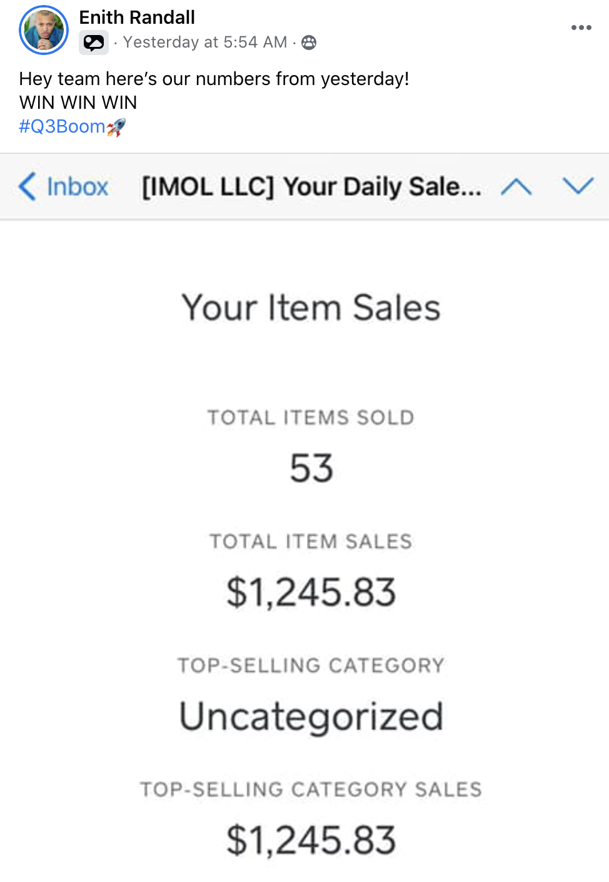The width and height of the screenshot is (609, 882).
Task: Click the $1,245.83 under Total Item Sales
Action: click(311, 592)
